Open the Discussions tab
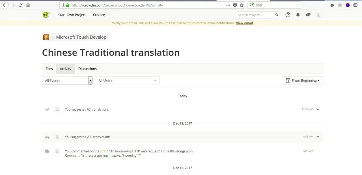This screenshot has height=175, width=362. coord(87,69)
